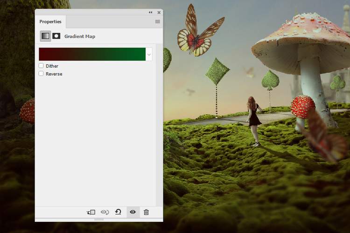
Task: Switch to the Properties tab
Action: click(50, 22)
